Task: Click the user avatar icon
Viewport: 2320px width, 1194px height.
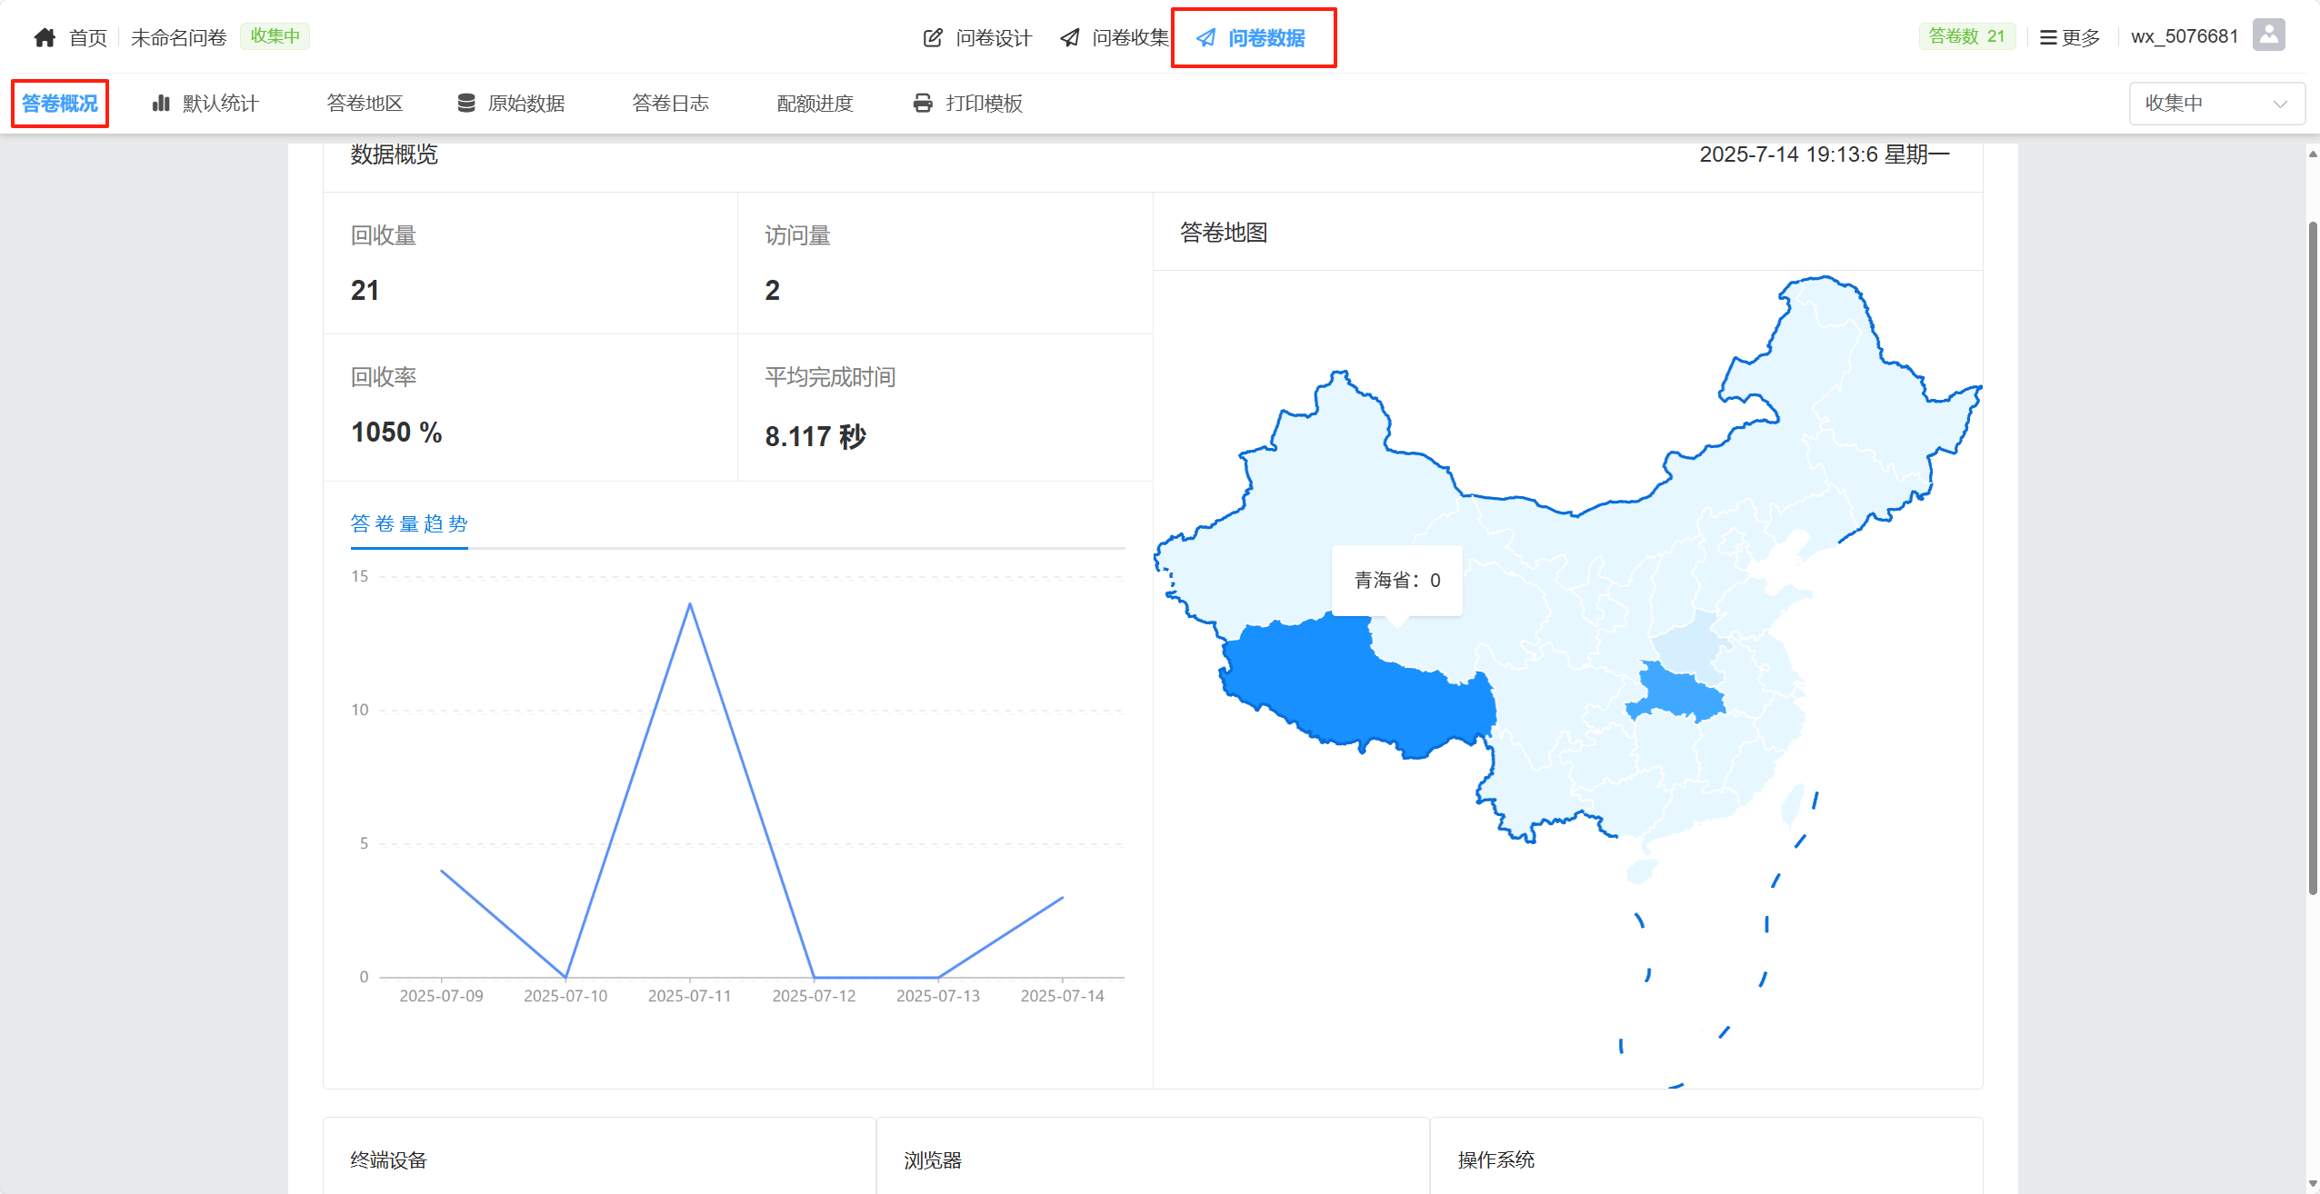Action: click(x=2269, y=35)
